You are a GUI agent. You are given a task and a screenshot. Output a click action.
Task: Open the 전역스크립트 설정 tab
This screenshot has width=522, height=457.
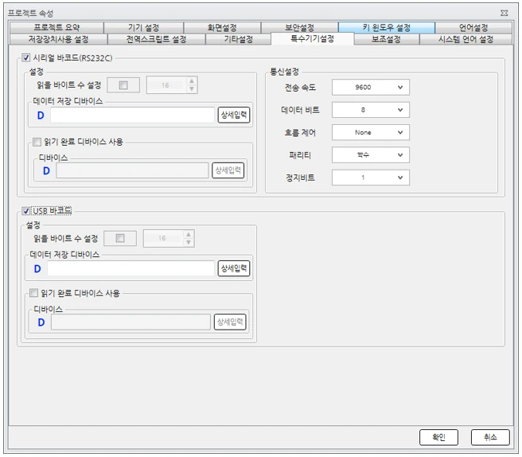pyautogui.click(x=156, y=39)
